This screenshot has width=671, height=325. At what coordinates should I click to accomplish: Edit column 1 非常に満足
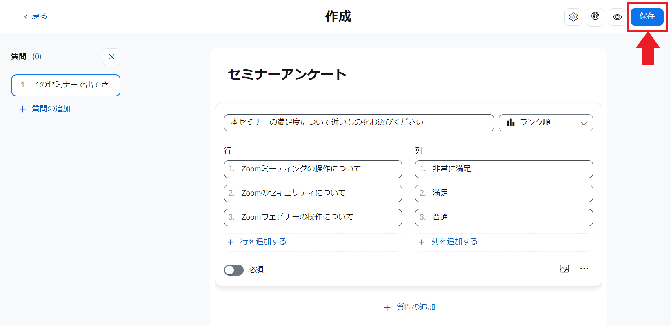click(x=504, y=169)
